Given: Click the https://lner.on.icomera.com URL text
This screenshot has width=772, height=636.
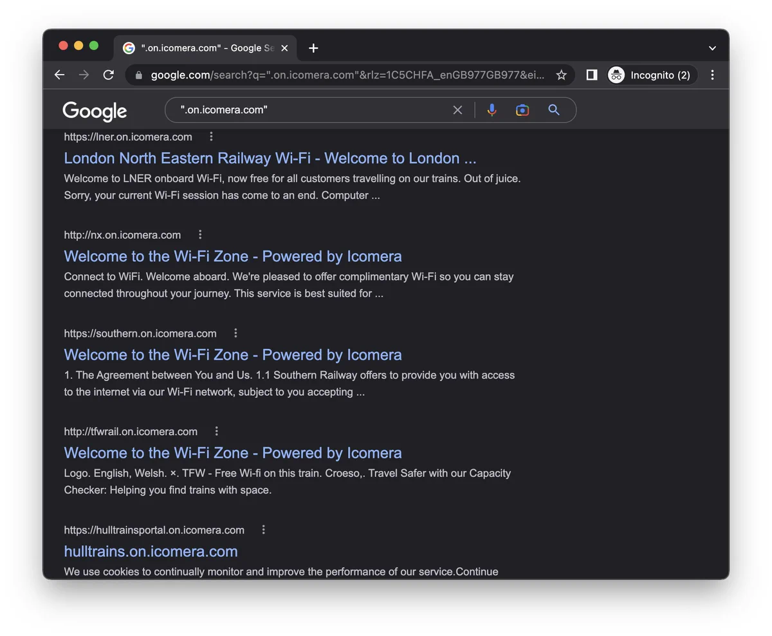Looking at the screenshot, I should [x=128, y=136].
